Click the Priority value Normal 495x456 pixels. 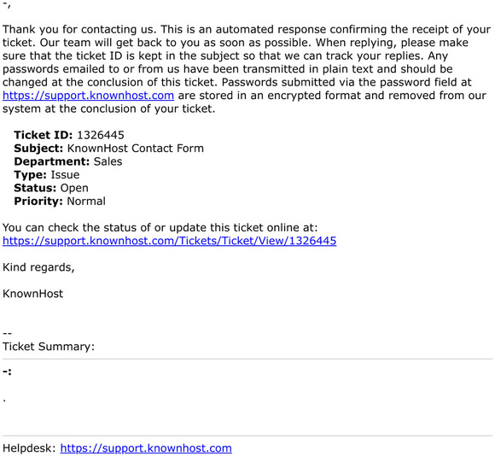(x=86, y=202)
